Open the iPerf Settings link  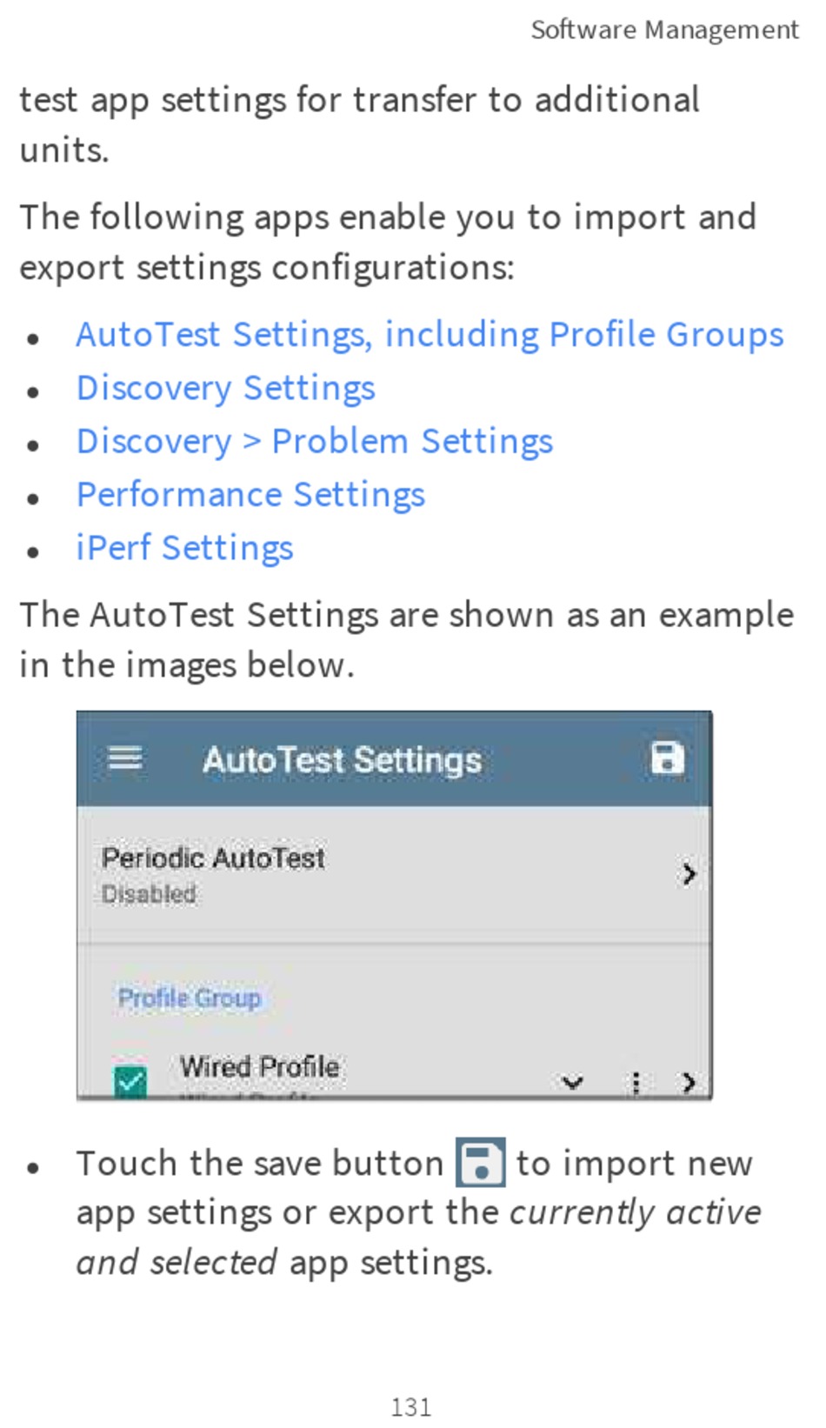[x=185, y=549]
